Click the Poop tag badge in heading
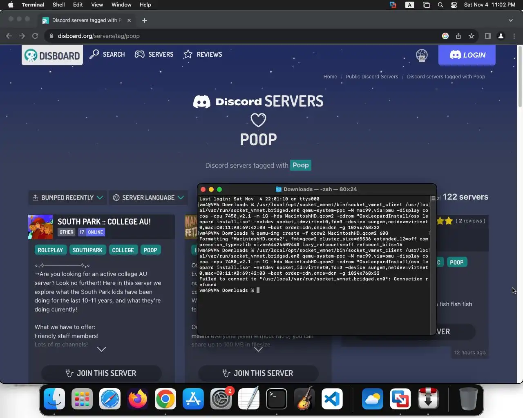523x418 pixels. pos(301,165)
